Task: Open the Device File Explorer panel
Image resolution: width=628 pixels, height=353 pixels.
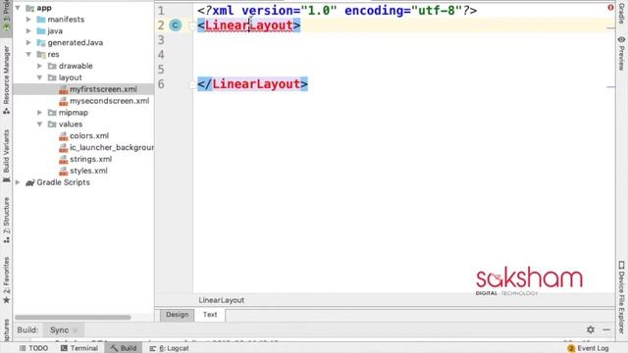Action: click(621, 297)
